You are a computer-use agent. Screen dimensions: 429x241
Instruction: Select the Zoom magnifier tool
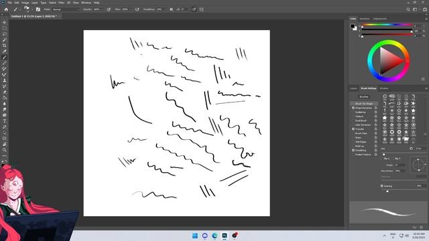click(x=5, y=150)
